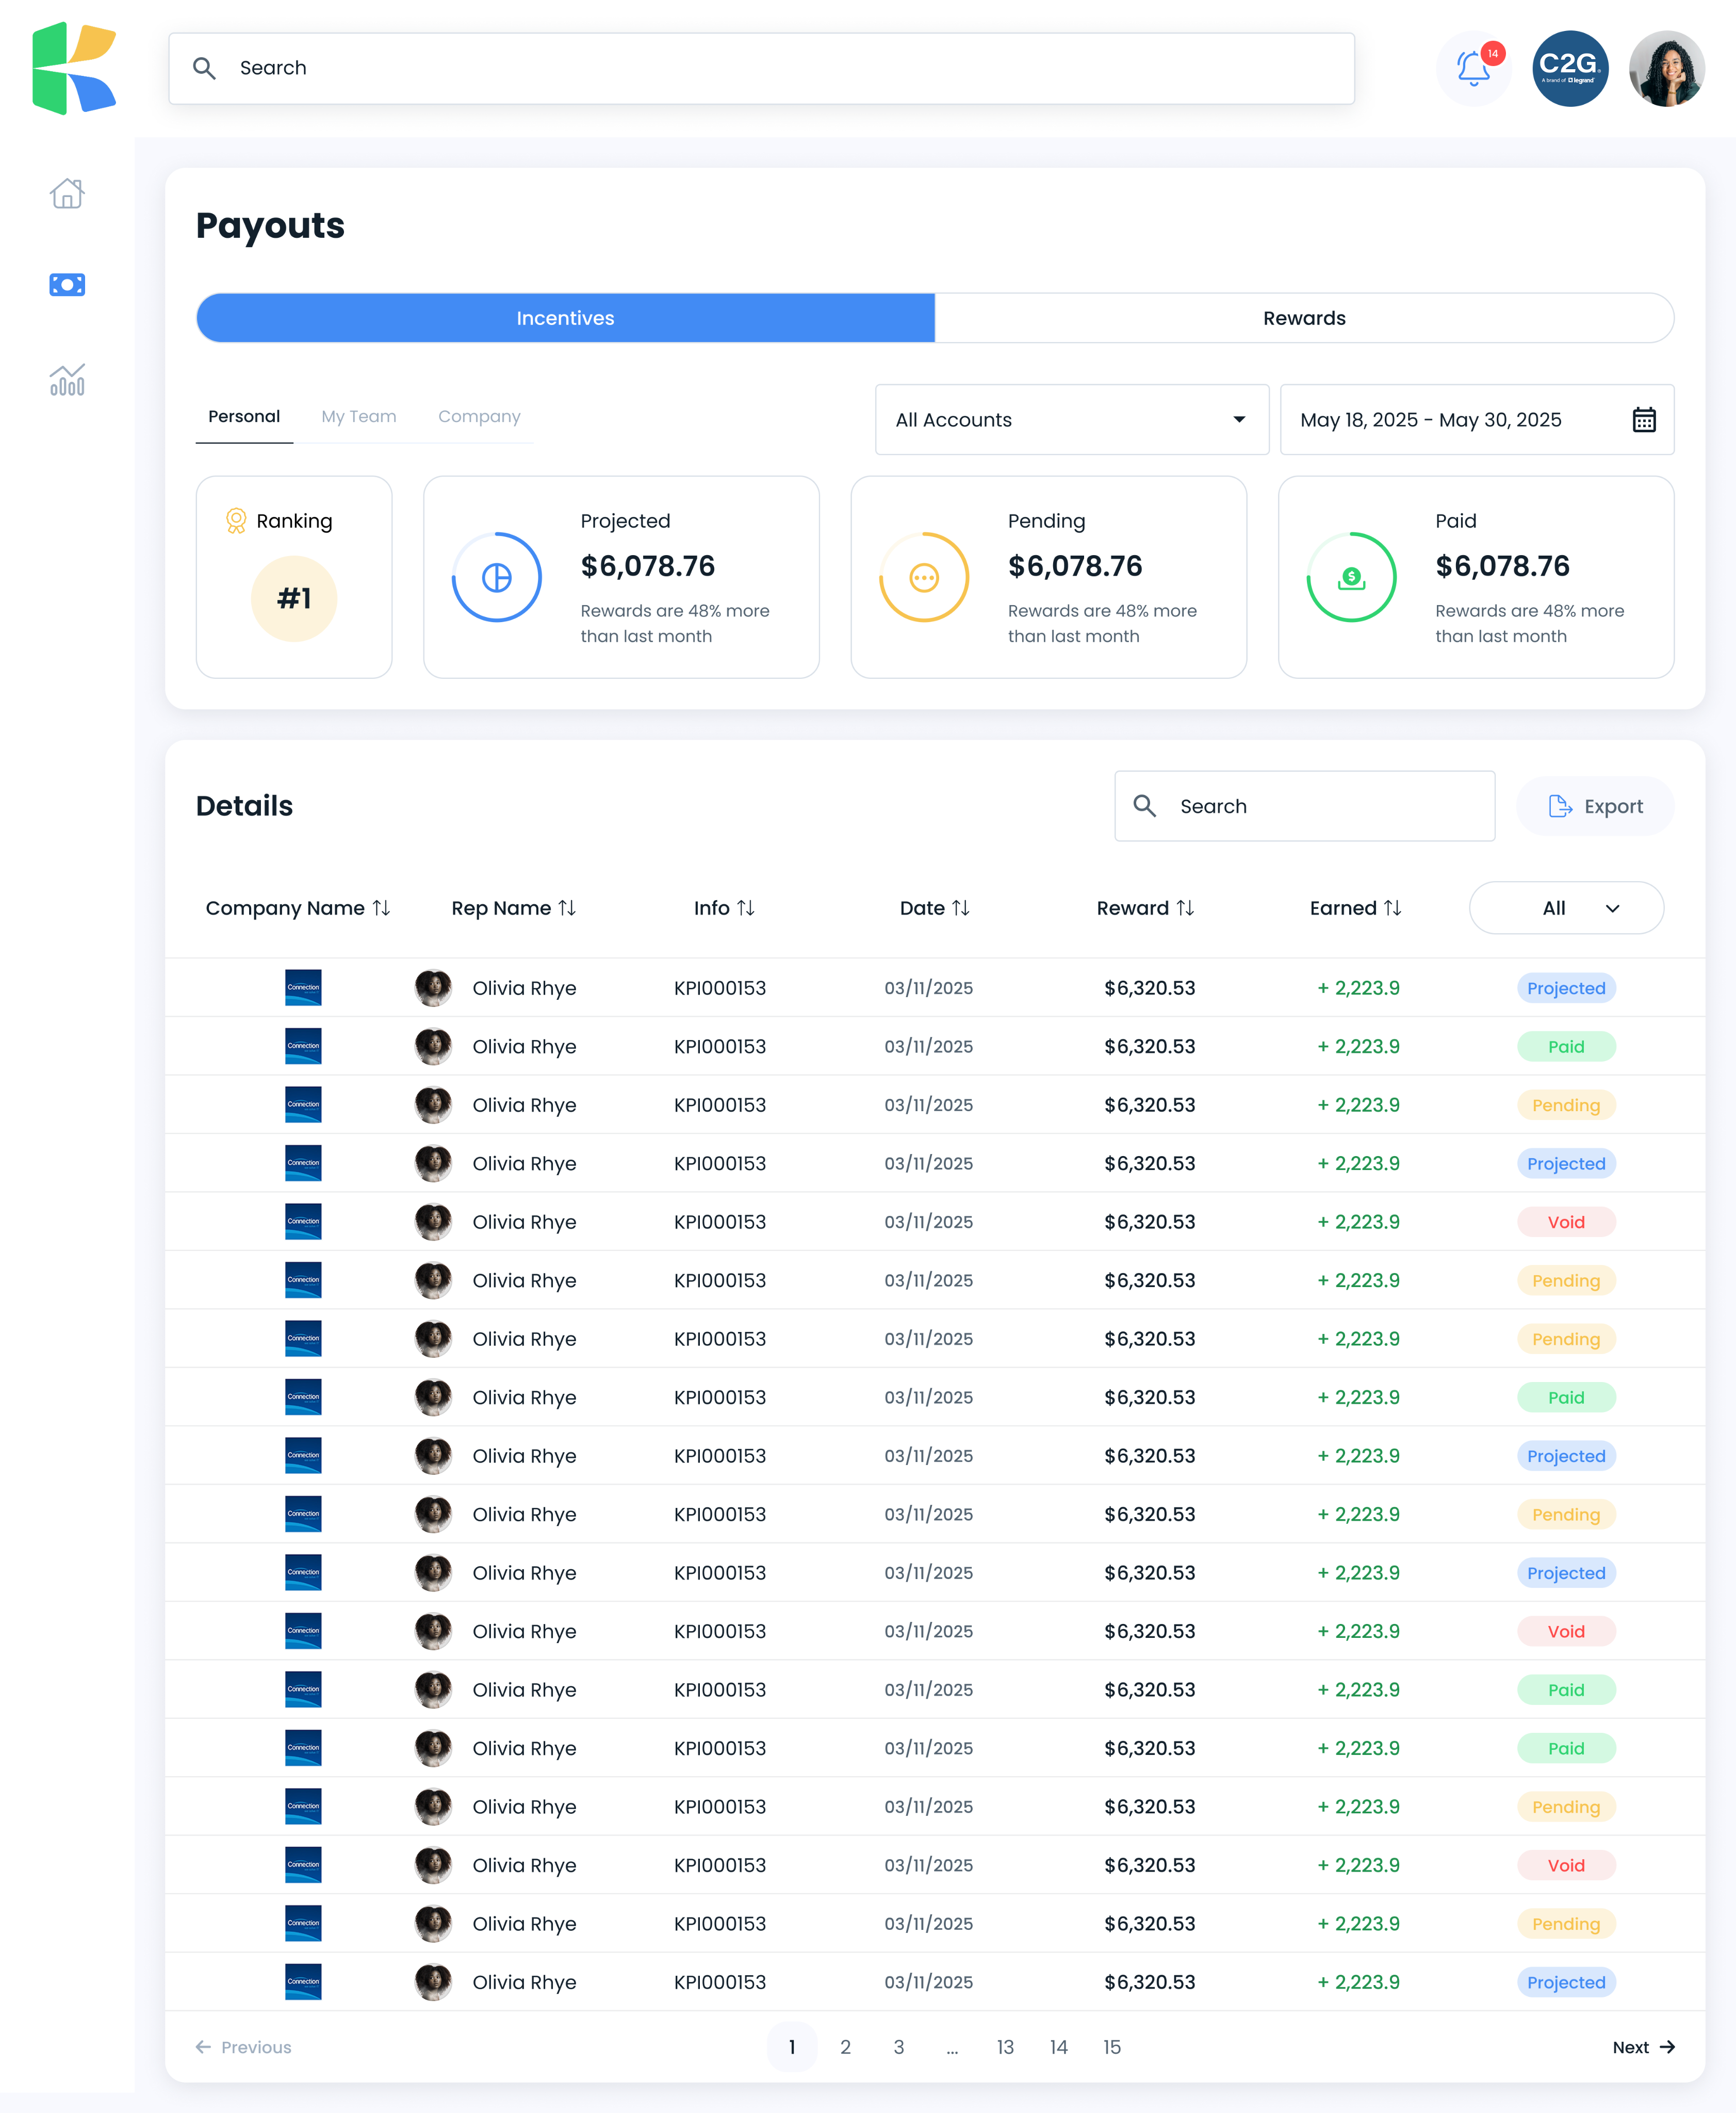The height and width of the screenshot is (2113, 1736).
Task: Open the Home icon in the sidebar
Action: pyautogui.click(x=67, y=193)
